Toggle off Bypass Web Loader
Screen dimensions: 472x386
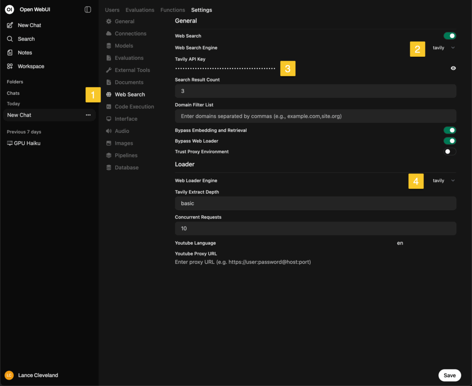pyautogui.click(x=449, y=141)
